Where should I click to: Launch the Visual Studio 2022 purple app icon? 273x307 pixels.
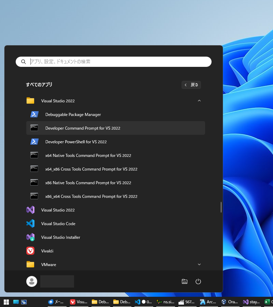(30, 210)
